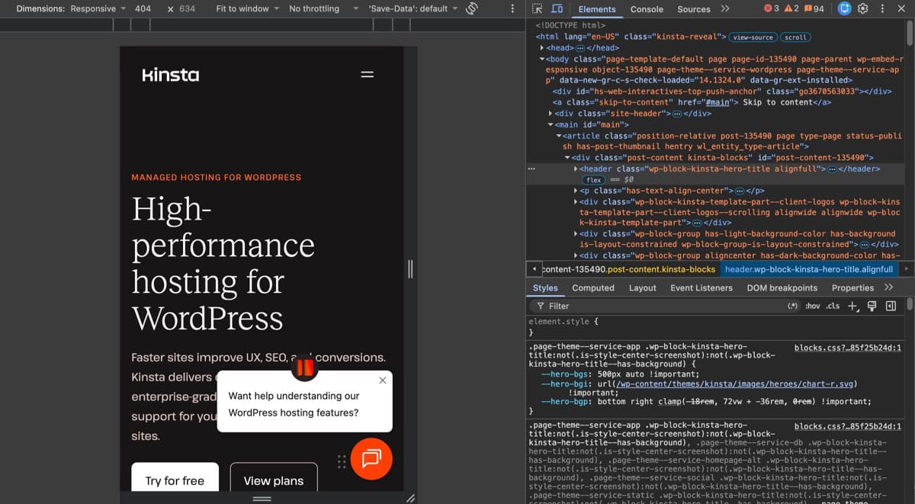The image size is (915, 504).
Task: Switch to the Elements tab
Action: coord(596,9)
